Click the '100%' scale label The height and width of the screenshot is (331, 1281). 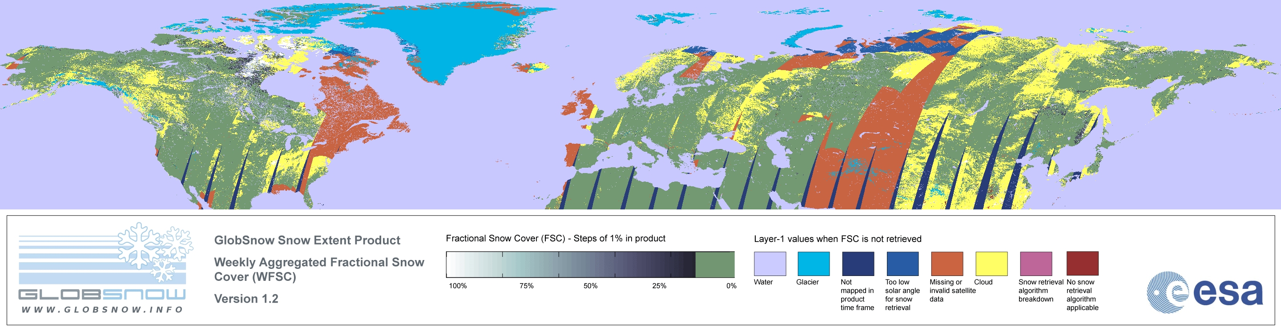coord(458,286)
